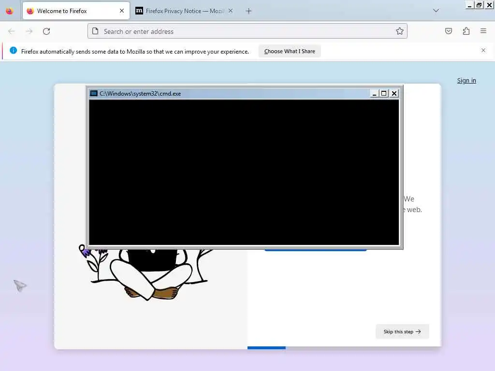Go back using the left arrow
This screenshot has height=371, width=495.
point(12,31)
